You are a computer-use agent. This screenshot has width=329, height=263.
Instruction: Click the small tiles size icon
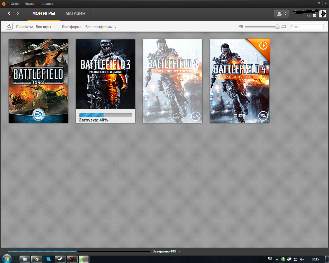[x=241, y=27]
